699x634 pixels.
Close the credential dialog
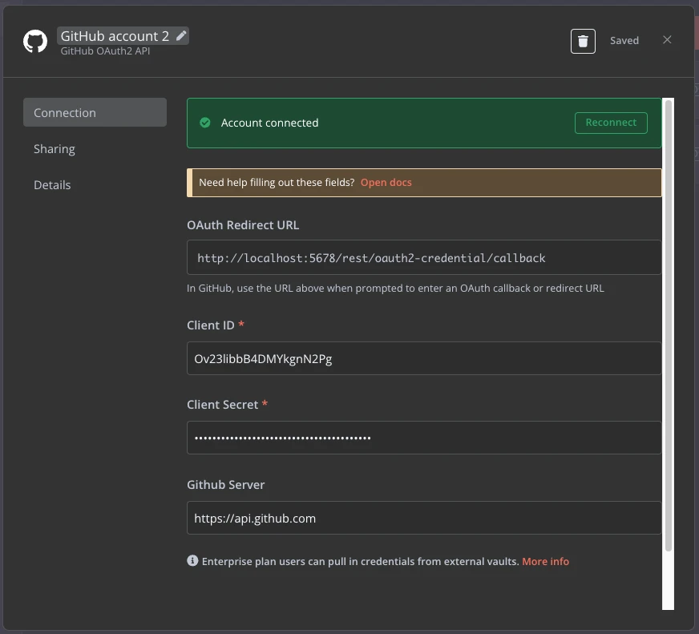point(667,40)
